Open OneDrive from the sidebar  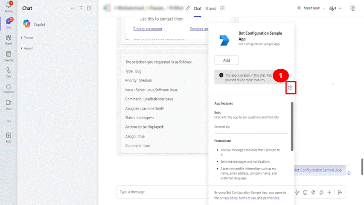click(9, 88)
